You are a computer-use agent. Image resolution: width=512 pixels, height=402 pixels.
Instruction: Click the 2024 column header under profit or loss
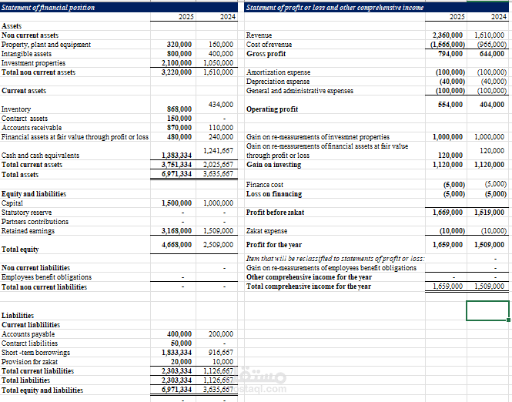pyautogui.click(x=499, y=17)
